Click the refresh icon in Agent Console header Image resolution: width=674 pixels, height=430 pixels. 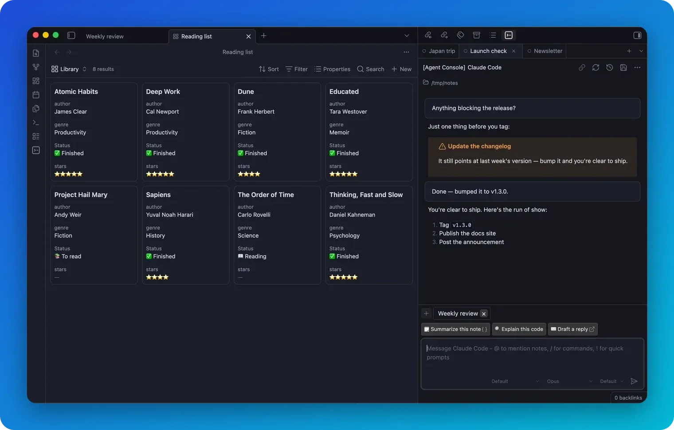pyautogui.click(x=596, y=67)
